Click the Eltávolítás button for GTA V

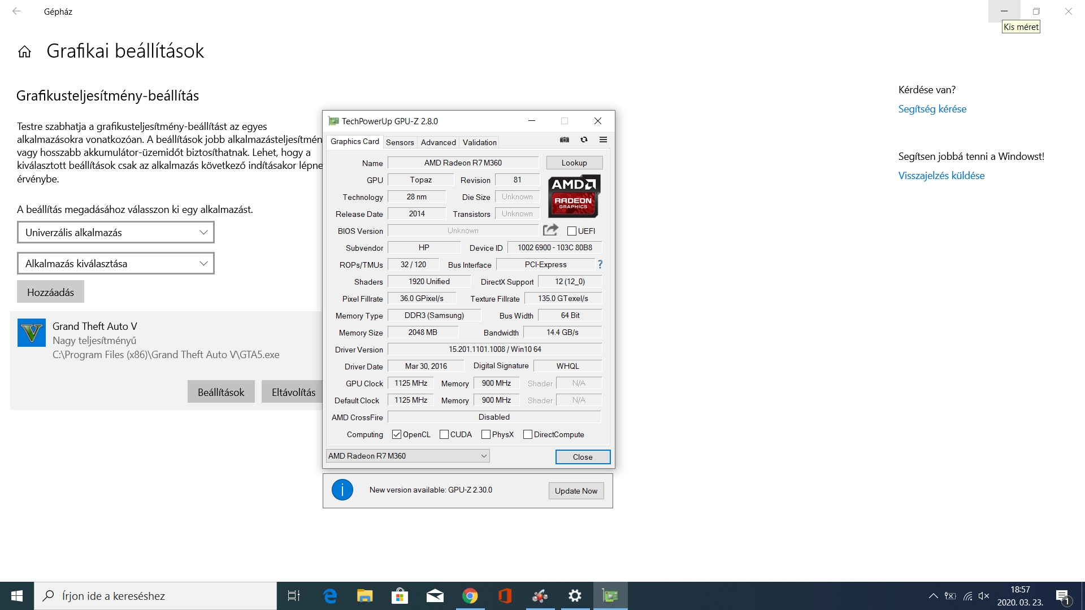coord(293,392)
